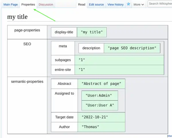Image resolution: width=172 pixels, height=138 pixels.
Task: Select the "page SEO description" value
Action: click(x=132, y=48)
